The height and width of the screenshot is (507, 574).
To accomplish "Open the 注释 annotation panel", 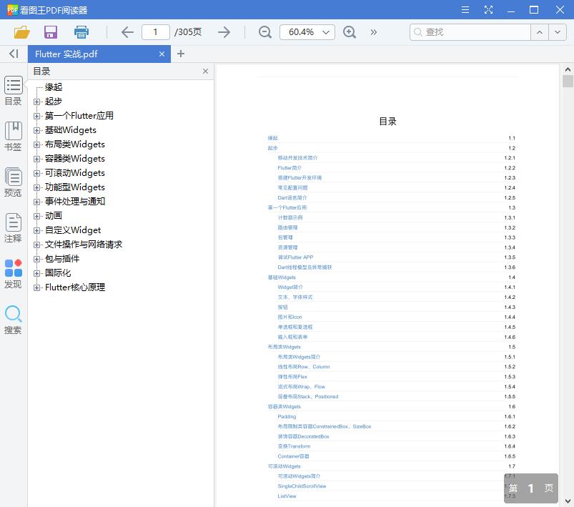I will [13, 227].
